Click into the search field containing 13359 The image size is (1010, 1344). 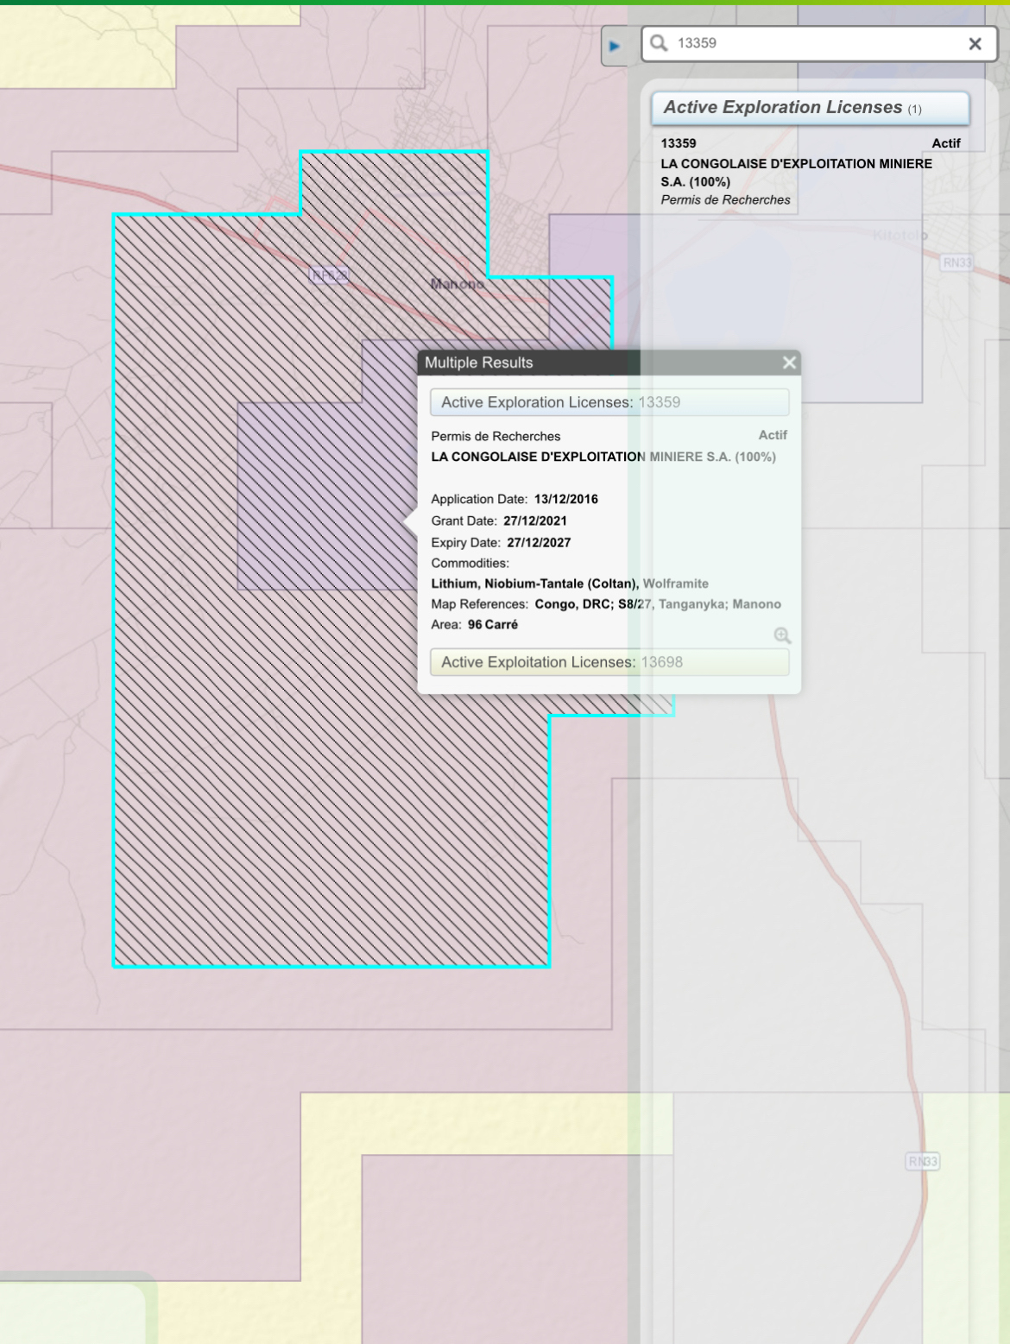(811, 43)
